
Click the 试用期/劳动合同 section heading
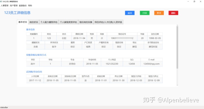[34, 72]
